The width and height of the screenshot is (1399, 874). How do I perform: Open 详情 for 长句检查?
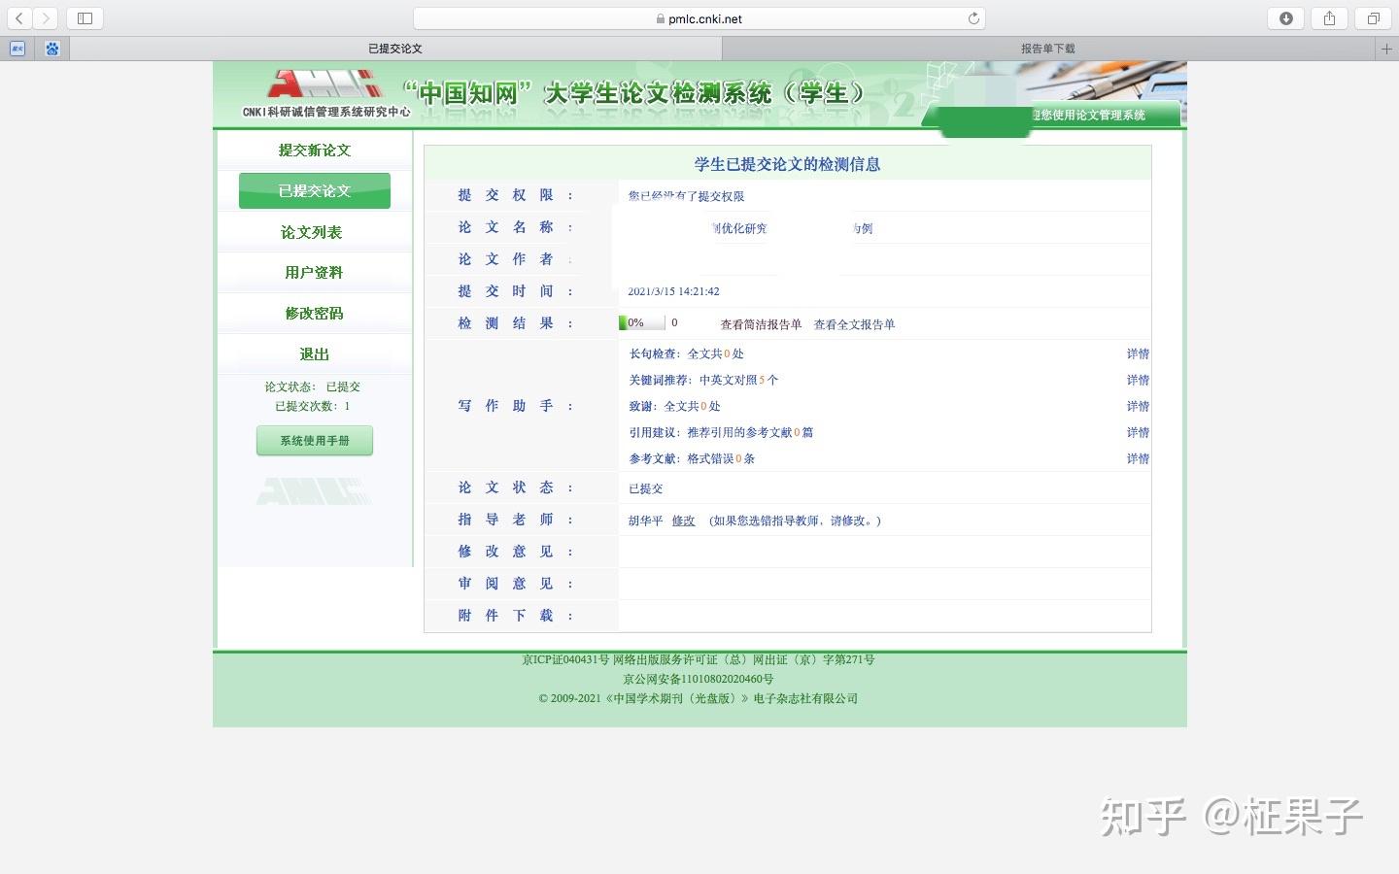1138,353
